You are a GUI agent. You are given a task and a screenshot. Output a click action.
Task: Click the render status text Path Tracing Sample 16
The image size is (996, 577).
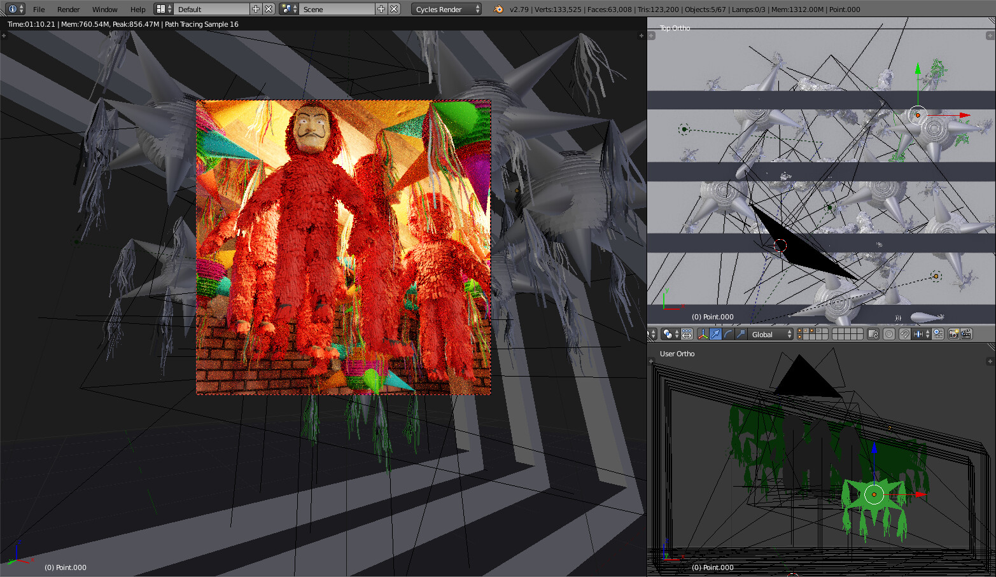[202, 24]
